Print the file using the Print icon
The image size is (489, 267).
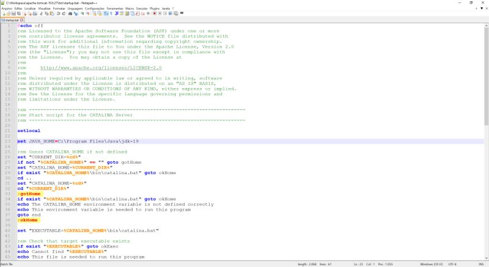35,13
